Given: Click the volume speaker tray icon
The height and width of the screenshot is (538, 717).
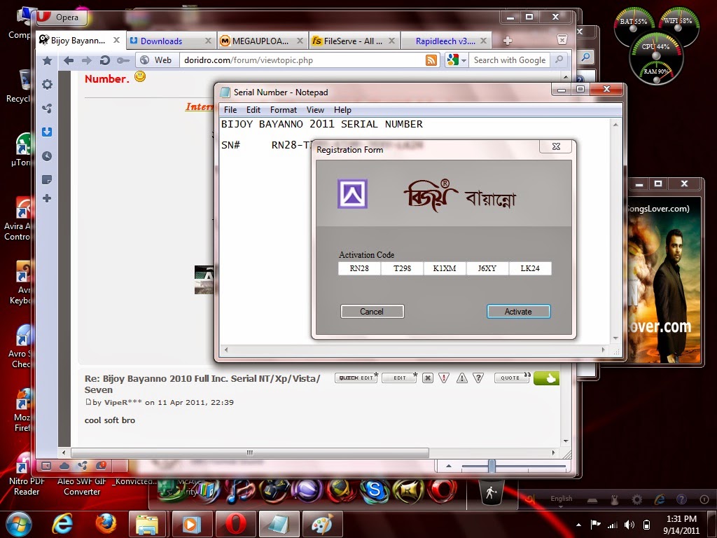Looking at the screenshot, I should tap(629, 525).
